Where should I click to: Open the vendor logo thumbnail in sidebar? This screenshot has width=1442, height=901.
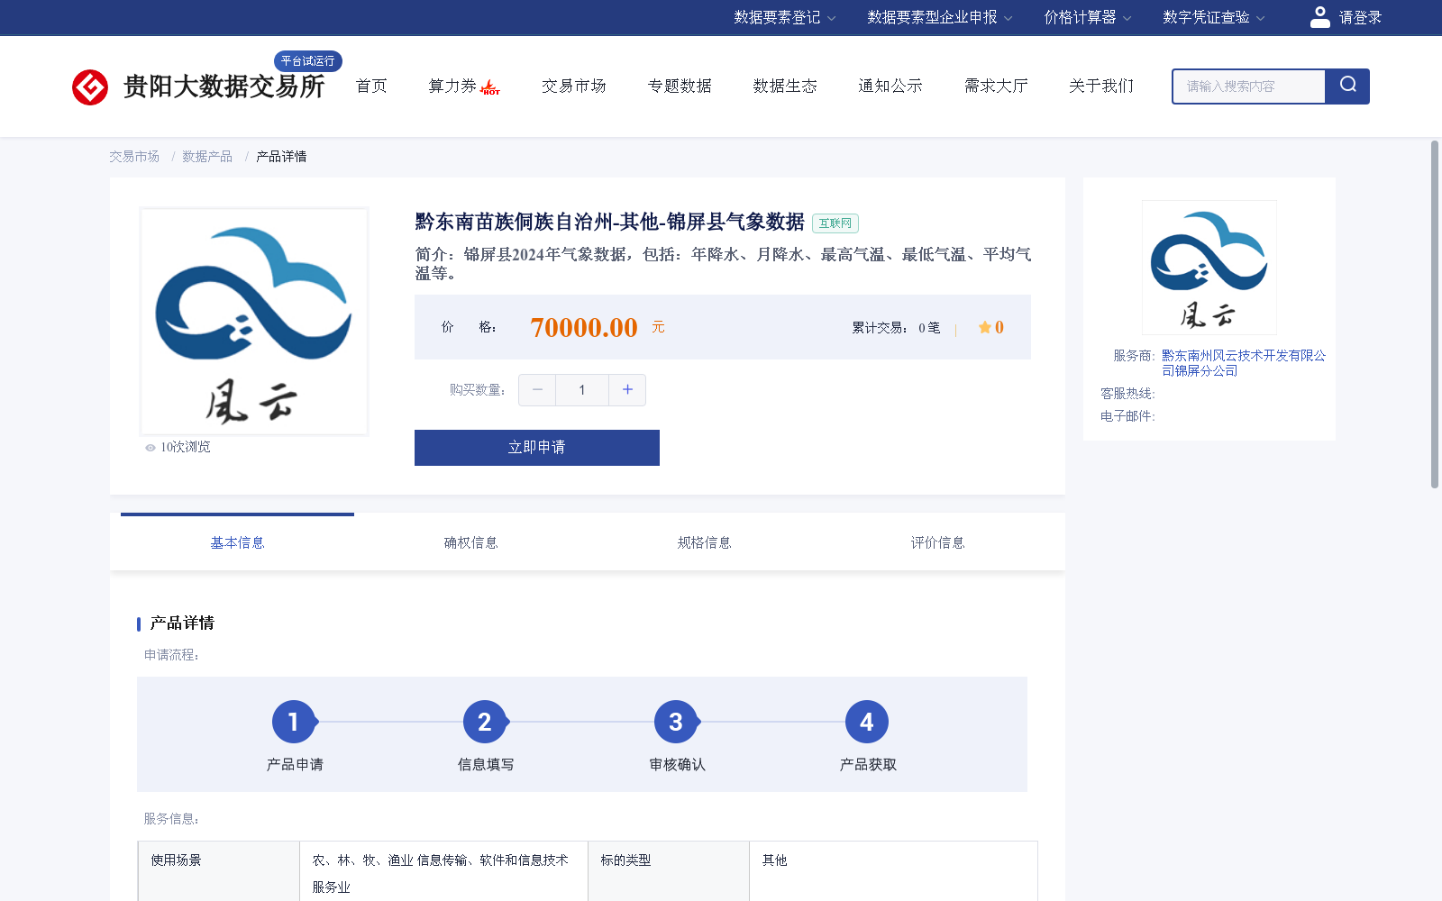[x=1209, y=268]
